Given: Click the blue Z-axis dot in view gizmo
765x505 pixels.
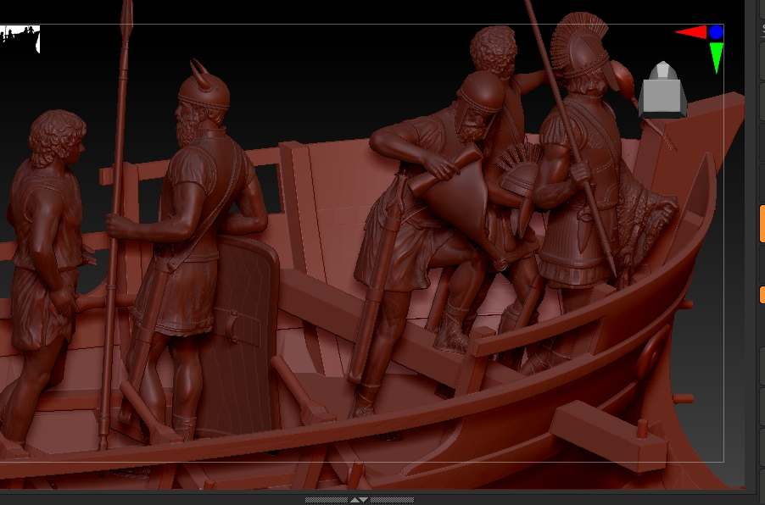Looking at the screenshot, I should (716, 32).
